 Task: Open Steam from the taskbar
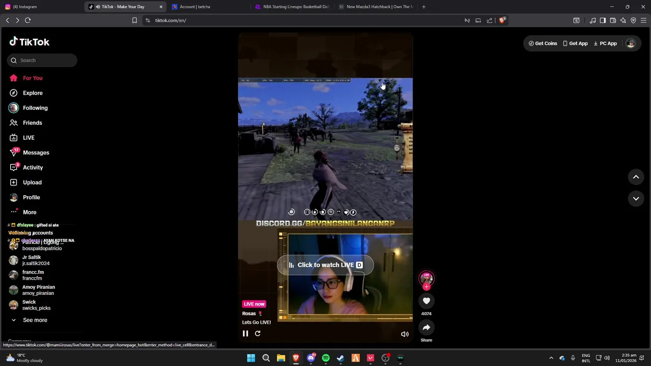coord(340,358)
